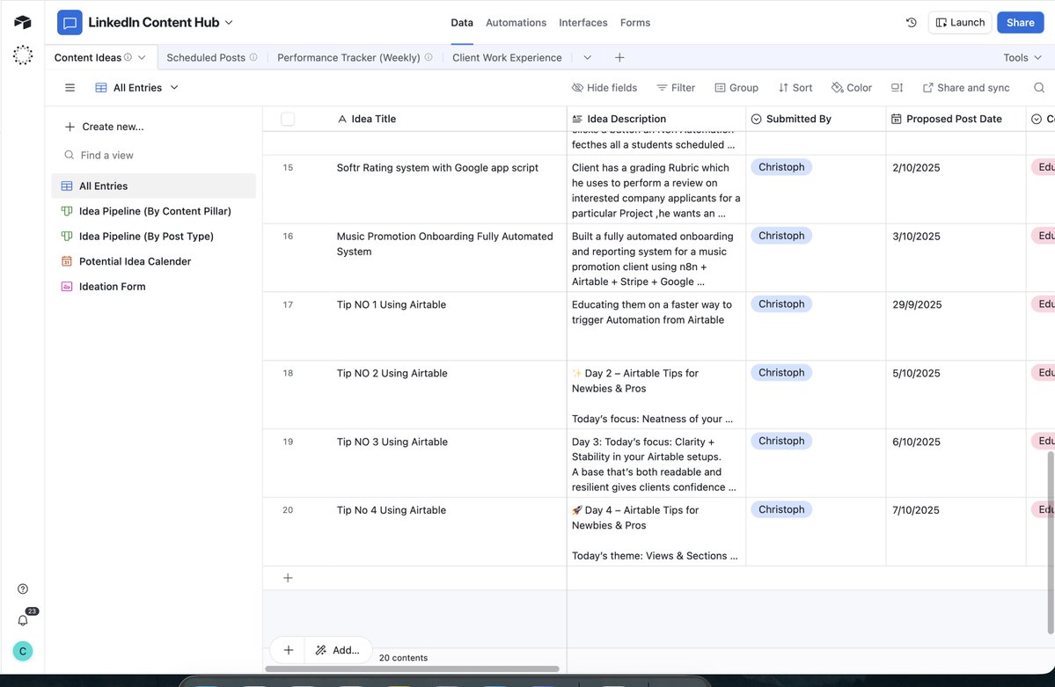
Task: Open the Omni AI assistant icon
Action: tap(22, 55)
